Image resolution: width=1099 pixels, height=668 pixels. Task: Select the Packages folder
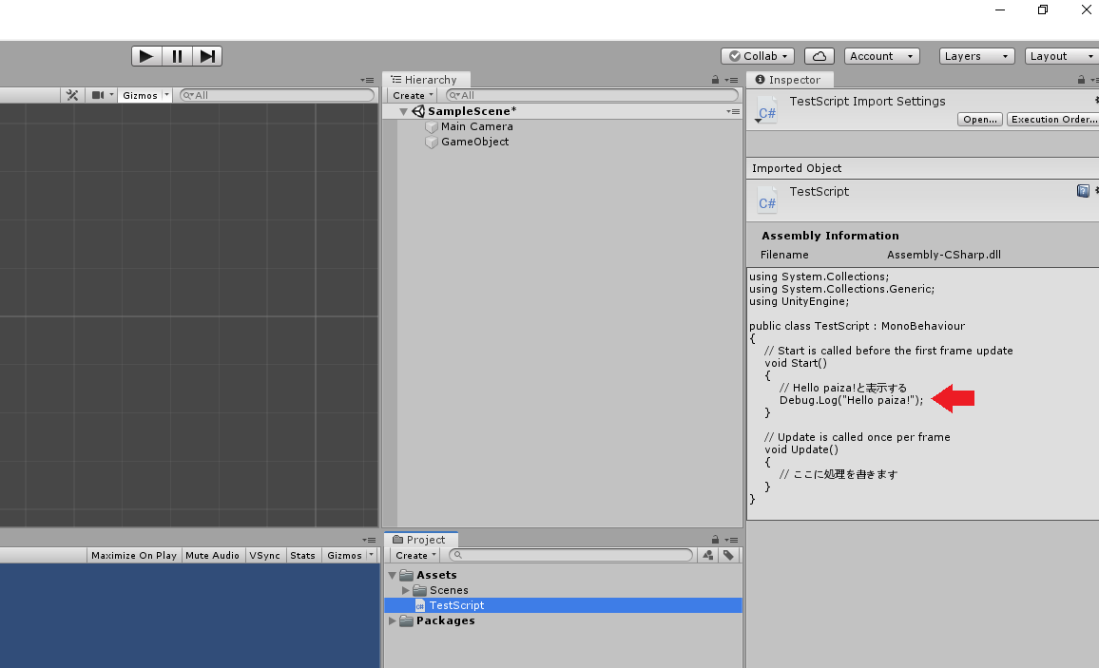445,620
